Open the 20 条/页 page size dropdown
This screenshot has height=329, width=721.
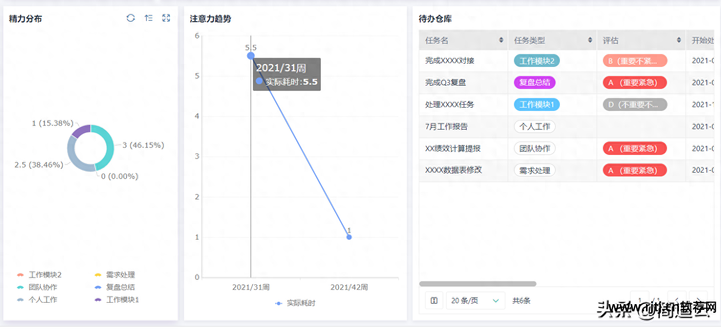pyautogui.click(x=475, y=300)
